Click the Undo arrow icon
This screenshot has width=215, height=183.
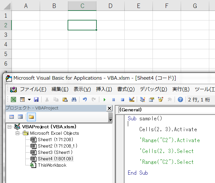coord(85,99)
